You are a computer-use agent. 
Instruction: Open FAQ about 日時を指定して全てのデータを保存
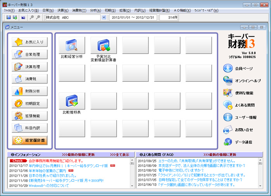click(x=201, y=180)
